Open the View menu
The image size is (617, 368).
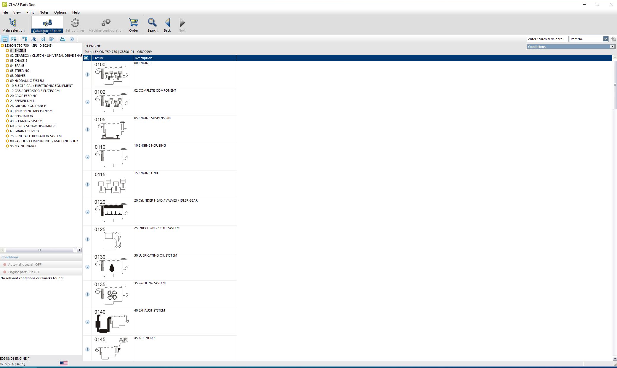(17, 12)
